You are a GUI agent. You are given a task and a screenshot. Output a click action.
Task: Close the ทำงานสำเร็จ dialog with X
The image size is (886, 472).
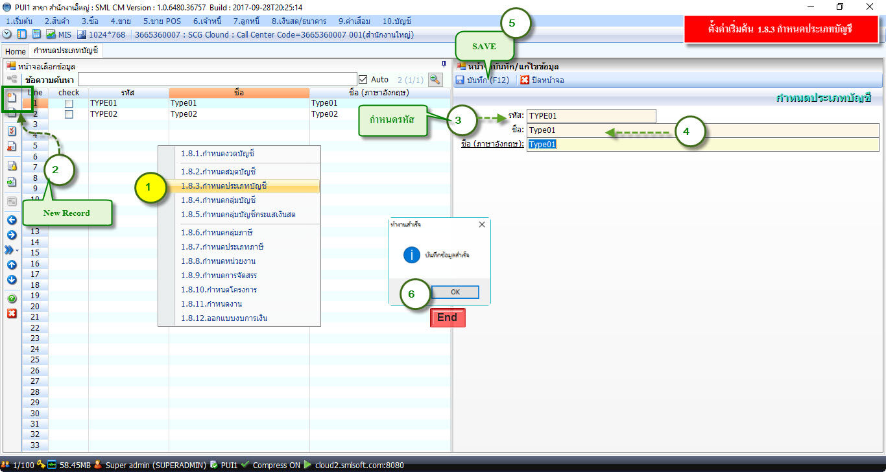[x=482, y=224]
